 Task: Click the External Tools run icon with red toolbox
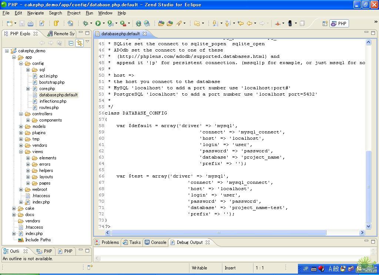123,23
